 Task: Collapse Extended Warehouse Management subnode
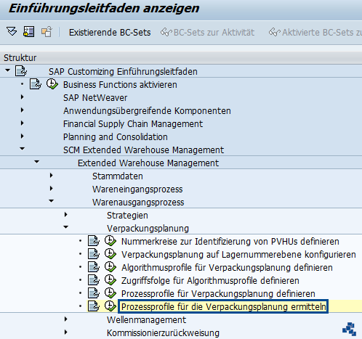point(36,162)
